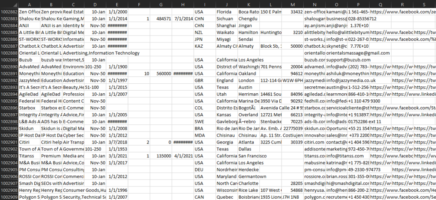This screenshot has height=200, width=436.
Task: Select row header 1002882
Action: [x=9, y=12]
